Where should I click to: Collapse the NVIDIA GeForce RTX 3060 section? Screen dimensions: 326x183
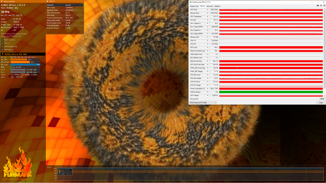(3, 54)
